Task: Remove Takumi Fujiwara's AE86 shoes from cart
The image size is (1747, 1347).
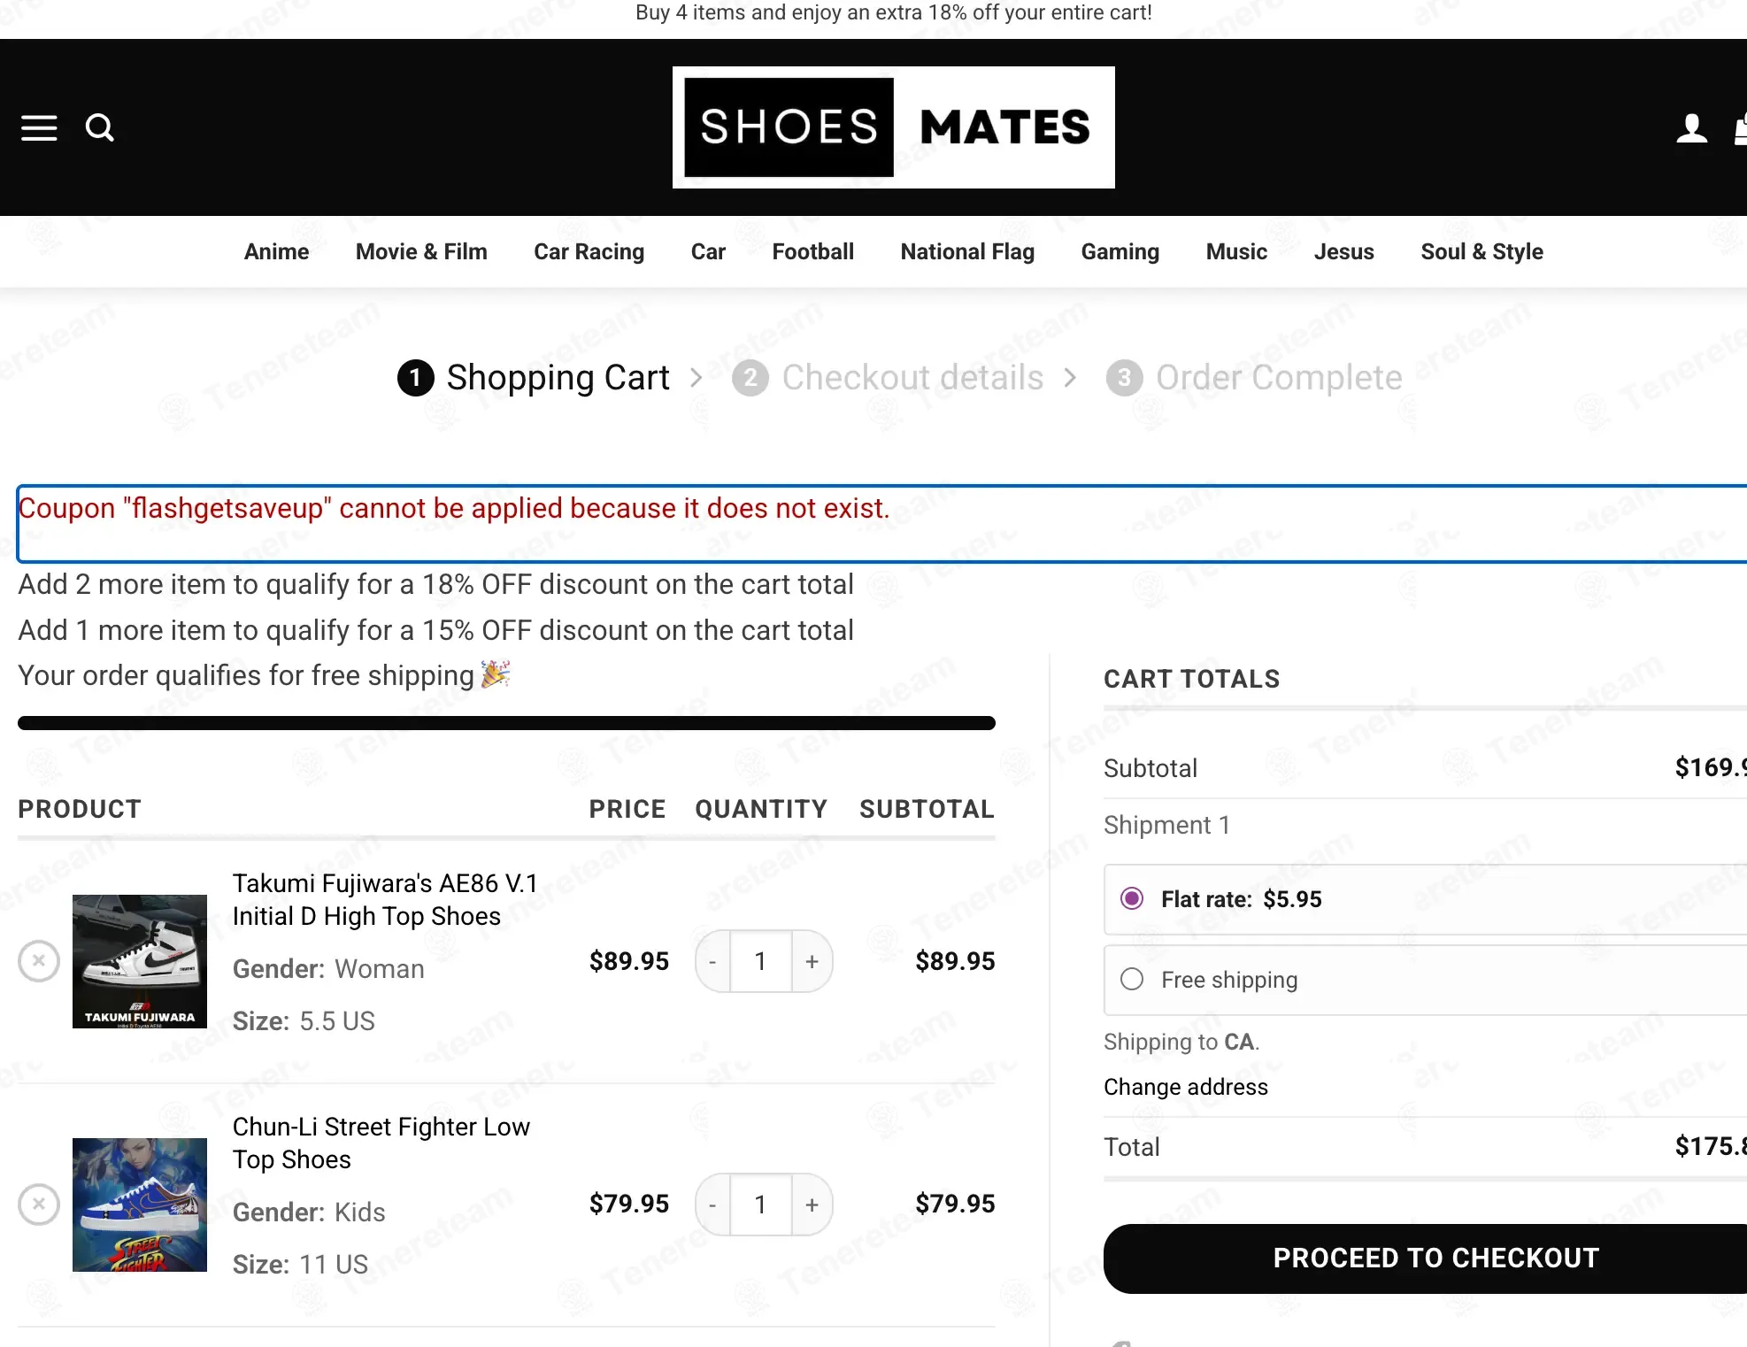Action: [39, 961]
